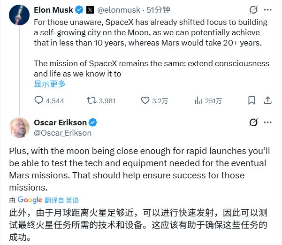Image resolution: width=282 pixels, height=245 pixels.
Task: Repost Elon Musk's tweet
Action: tap(91, 100)
